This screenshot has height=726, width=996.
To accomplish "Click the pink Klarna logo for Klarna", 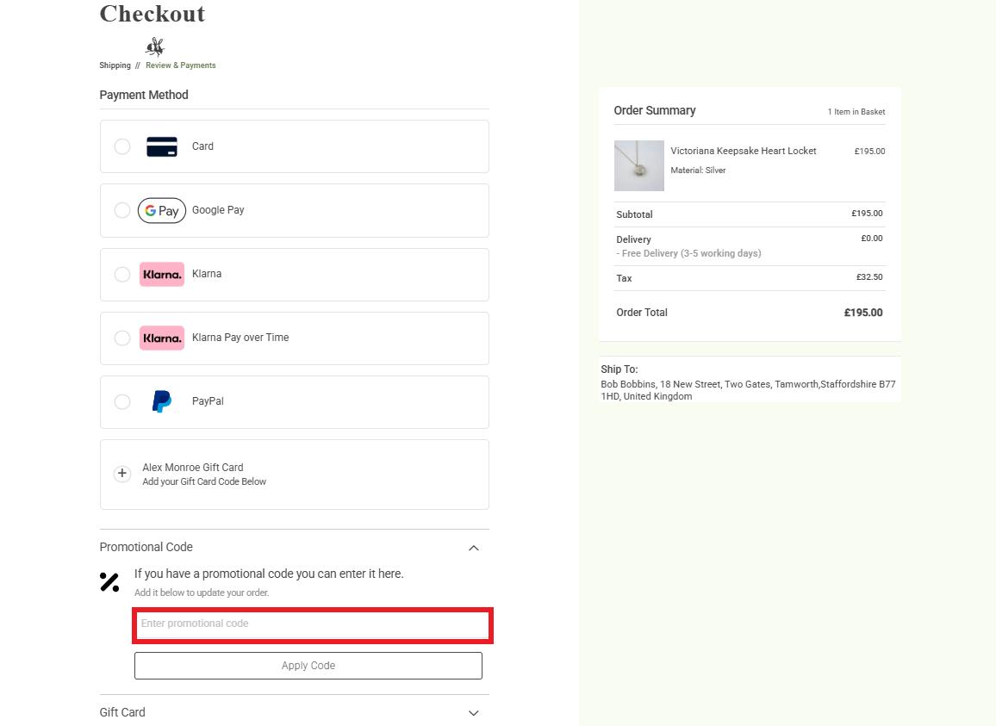I will 162,274.
